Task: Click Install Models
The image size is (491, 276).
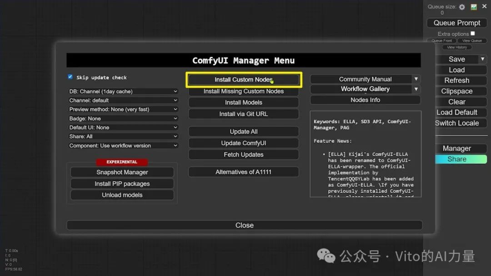Action: click(x=244, y=103)
